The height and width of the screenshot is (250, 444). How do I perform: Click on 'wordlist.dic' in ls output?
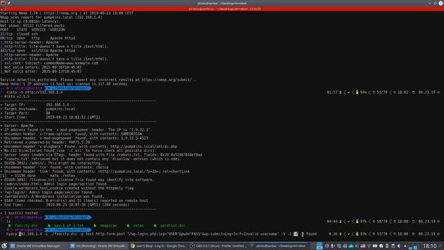pos(173,226)
